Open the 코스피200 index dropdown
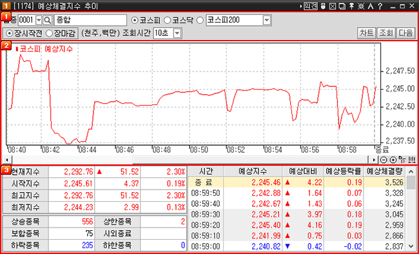Viewport: 419px width, 254px height. coord(266,20)
